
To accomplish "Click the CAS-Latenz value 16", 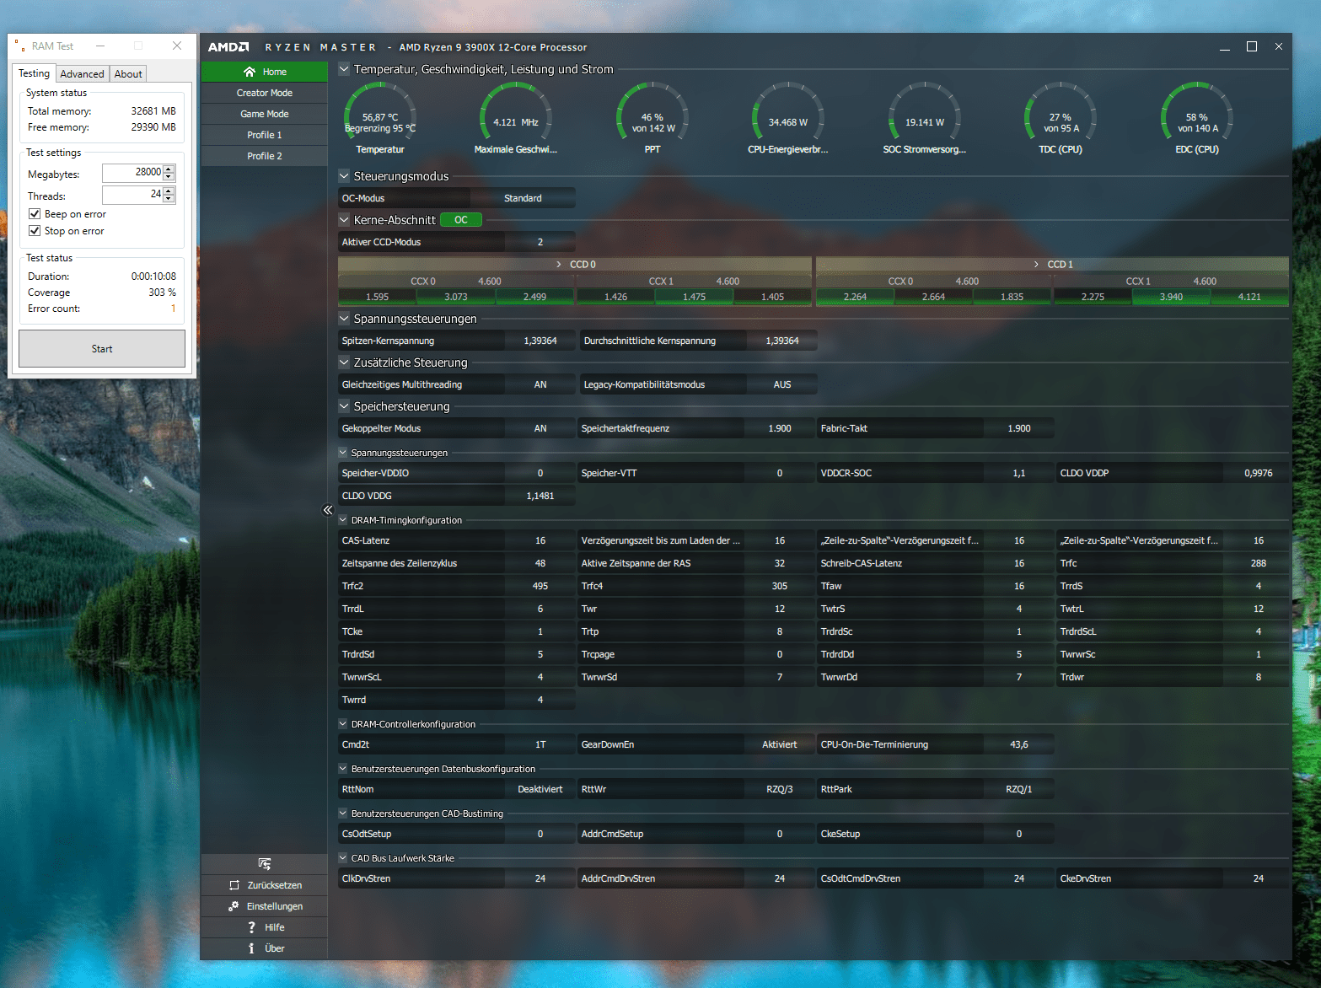I will tap(540, 540).
